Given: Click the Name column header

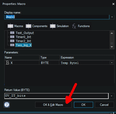Looking at the screenshot, I should click(x=22, y=58).
